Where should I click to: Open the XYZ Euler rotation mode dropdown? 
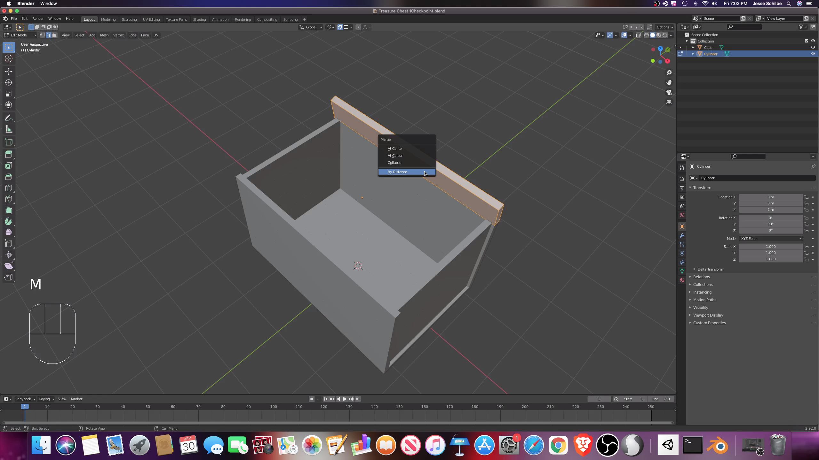[x=771, y=239]
